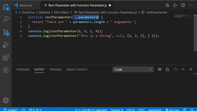197x111 pixels.
Task: Change the CRLF end-of-line sequence
Action: [x=141, y=110]
